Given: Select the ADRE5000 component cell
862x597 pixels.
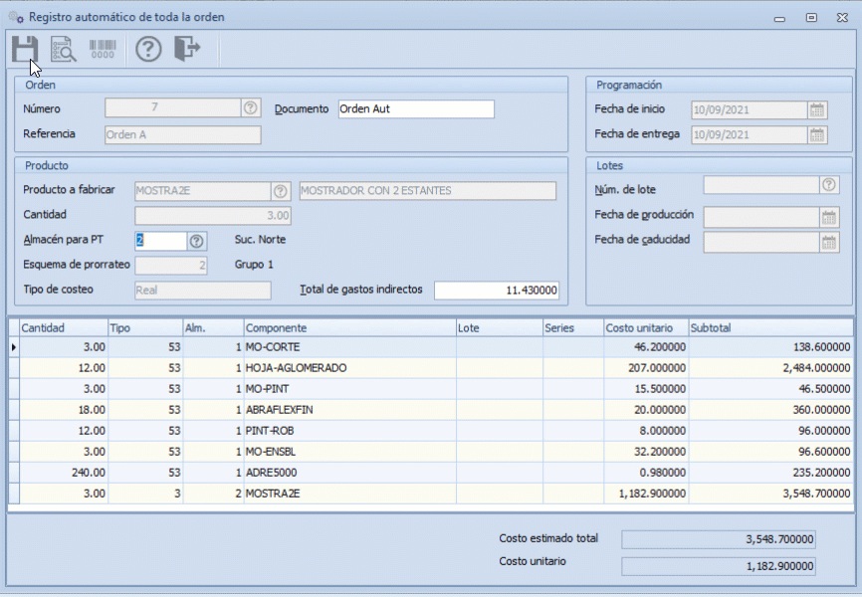Looking at the screenshot, I should click(x=350, y=473).
